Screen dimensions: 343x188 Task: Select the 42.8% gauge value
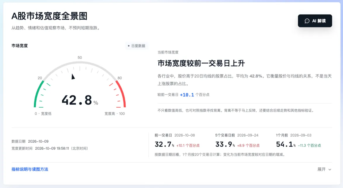click(x=80, y=100)
